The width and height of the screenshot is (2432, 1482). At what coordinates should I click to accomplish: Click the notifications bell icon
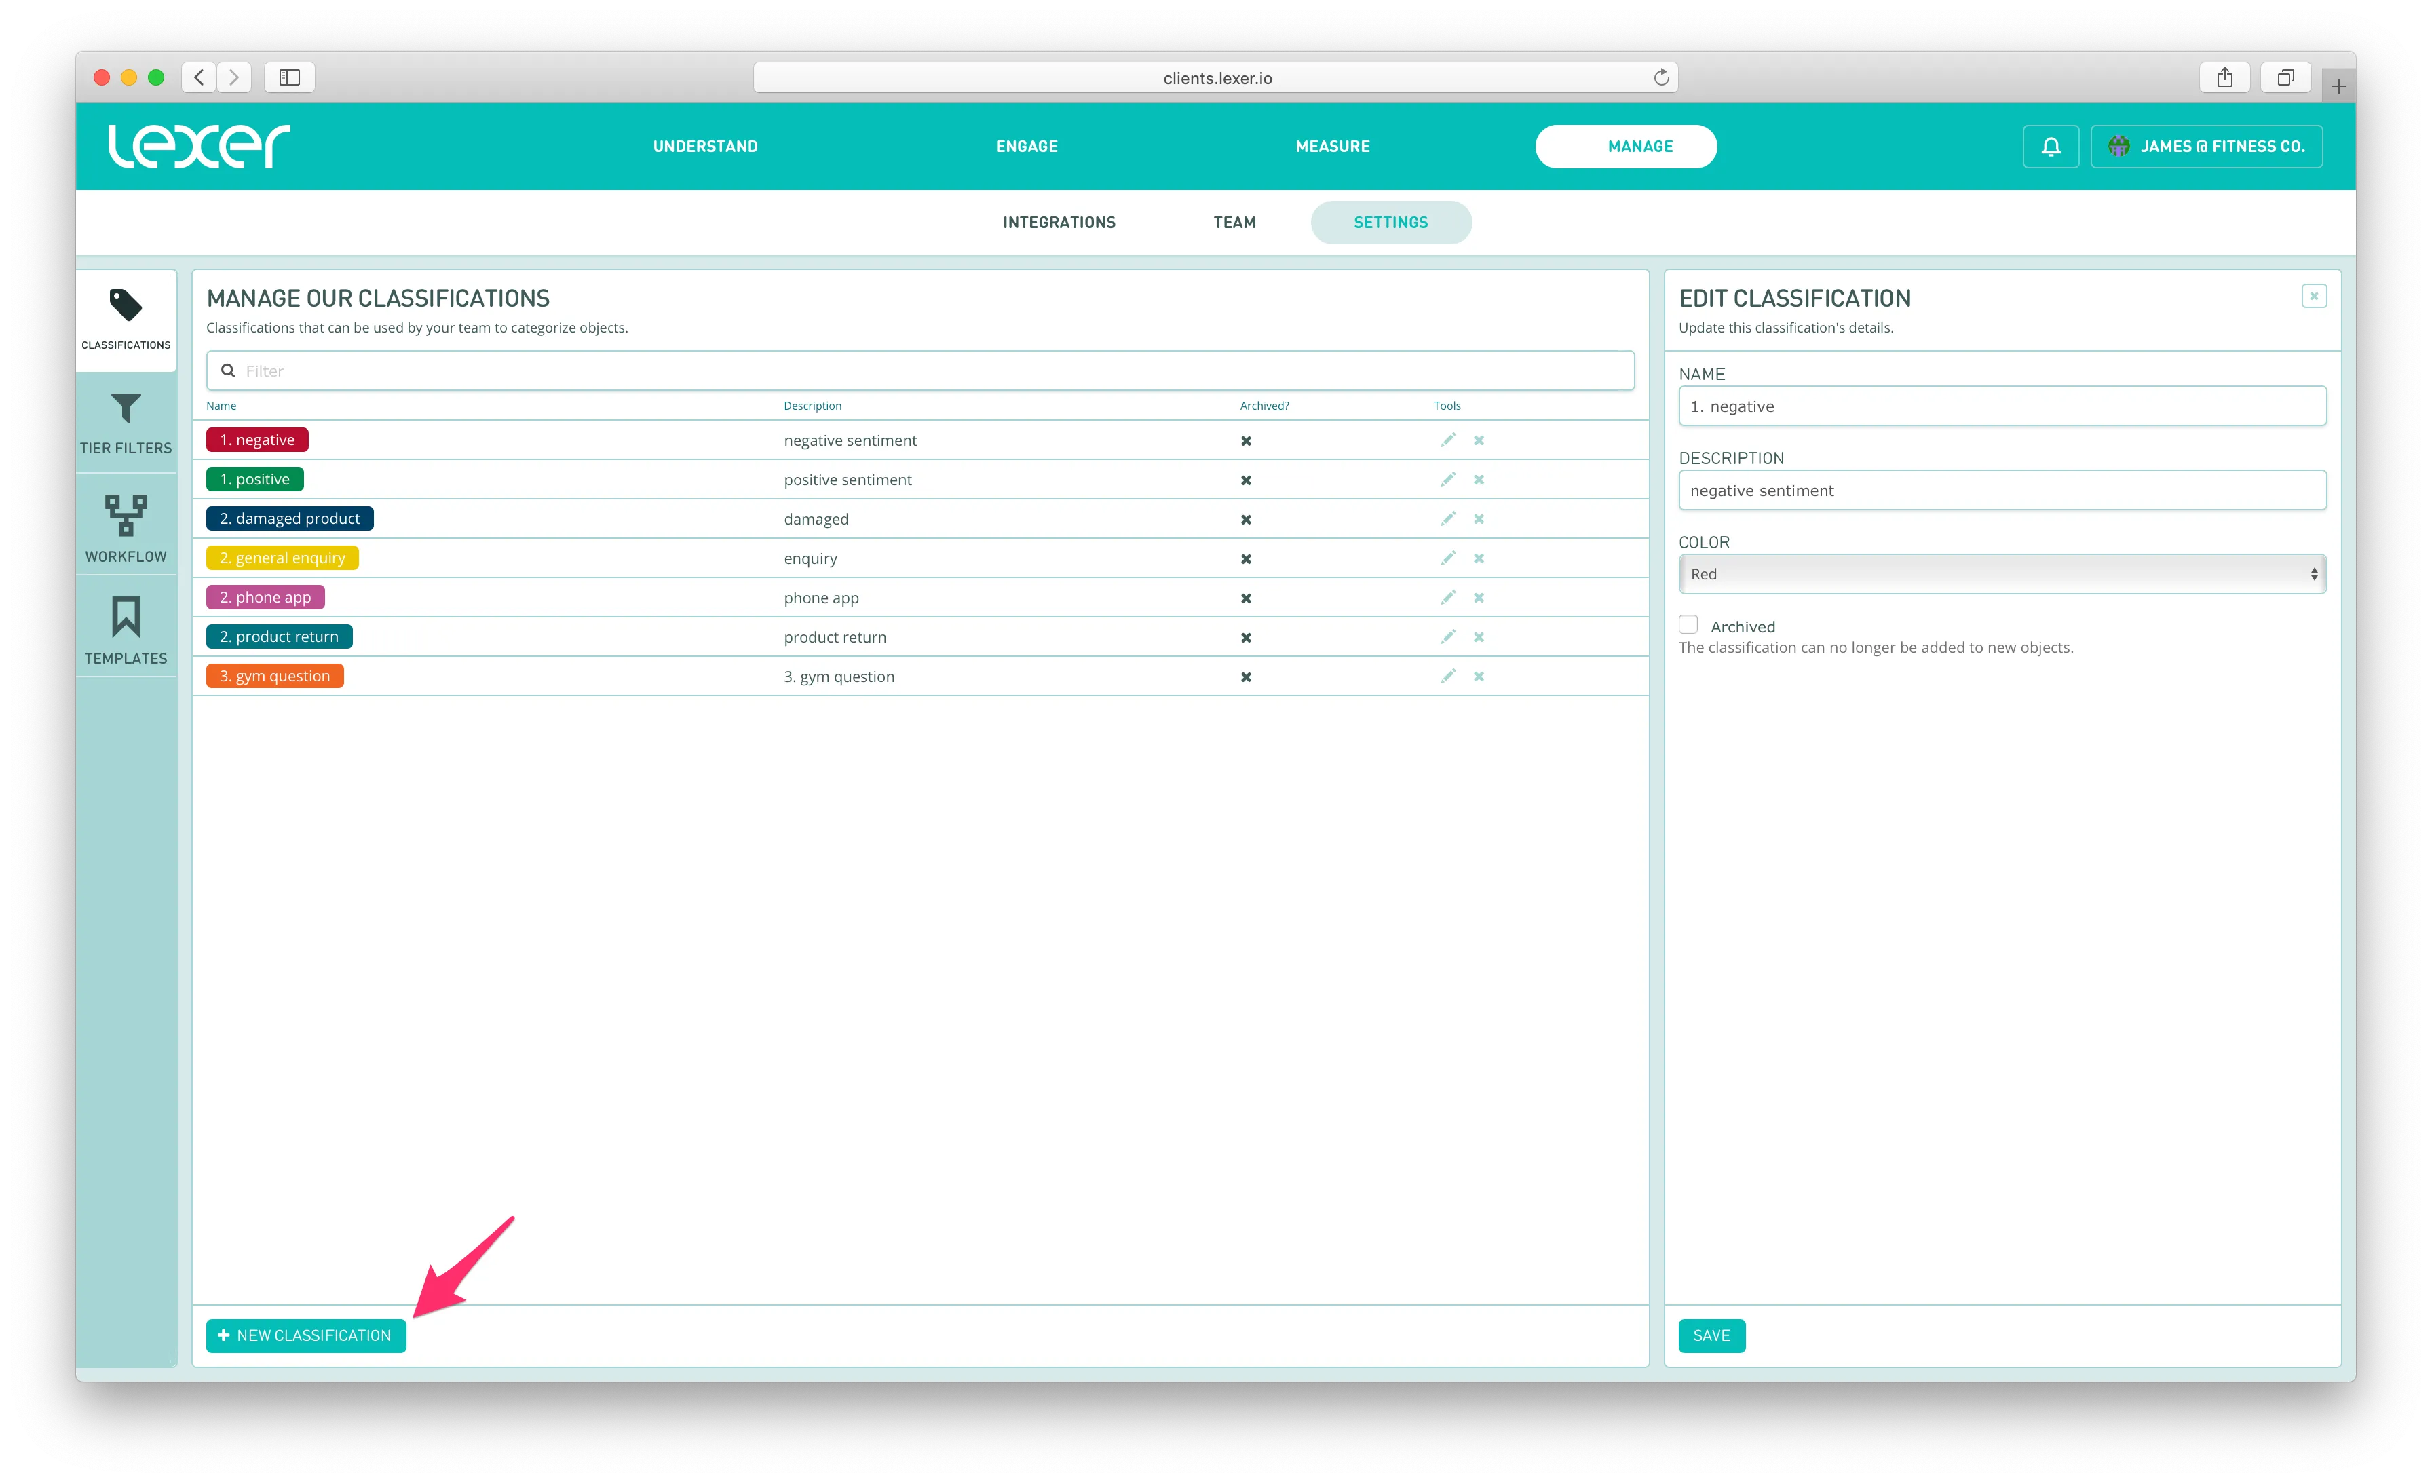click(2050, 147)
